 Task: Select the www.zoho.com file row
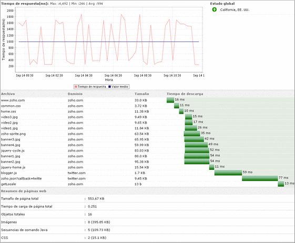click(147, 100)
